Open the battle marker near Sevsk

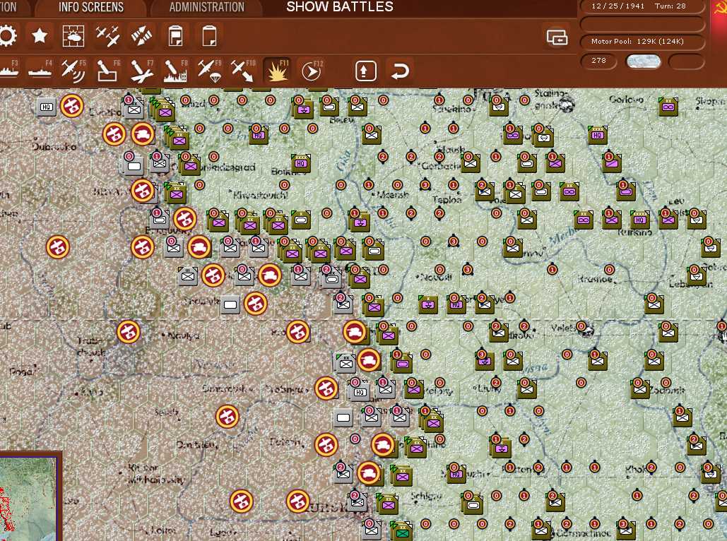[227, 416]
